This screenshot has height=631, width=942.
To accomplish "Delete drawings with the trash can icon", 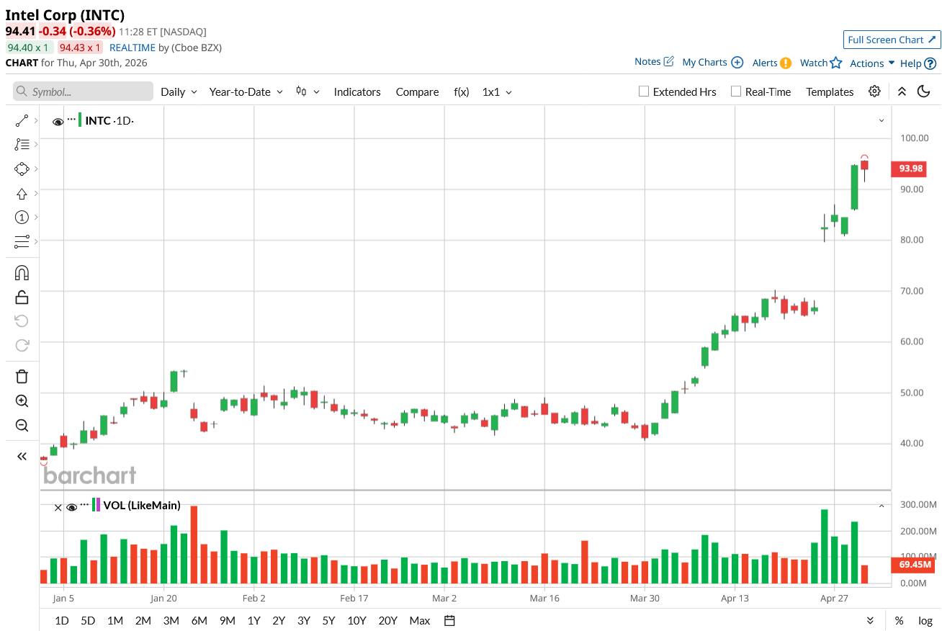I will click(x=22, y=376).
